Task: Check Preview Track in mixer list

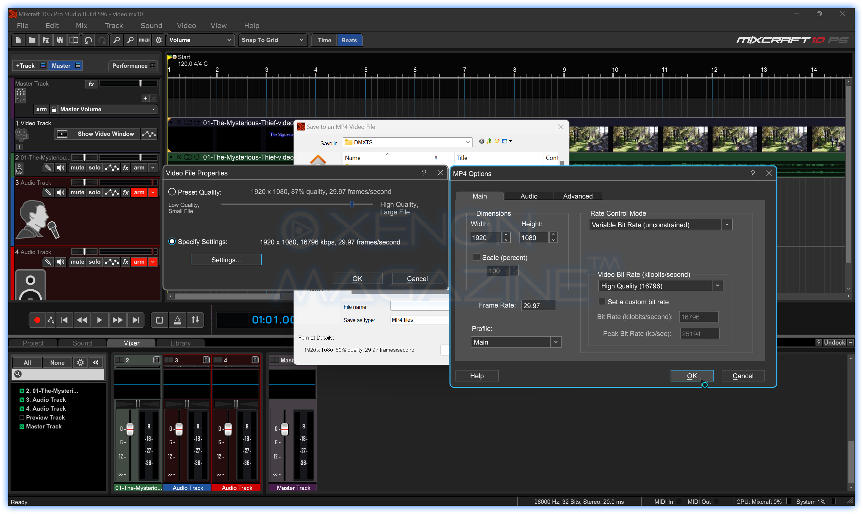Action: 22,418
